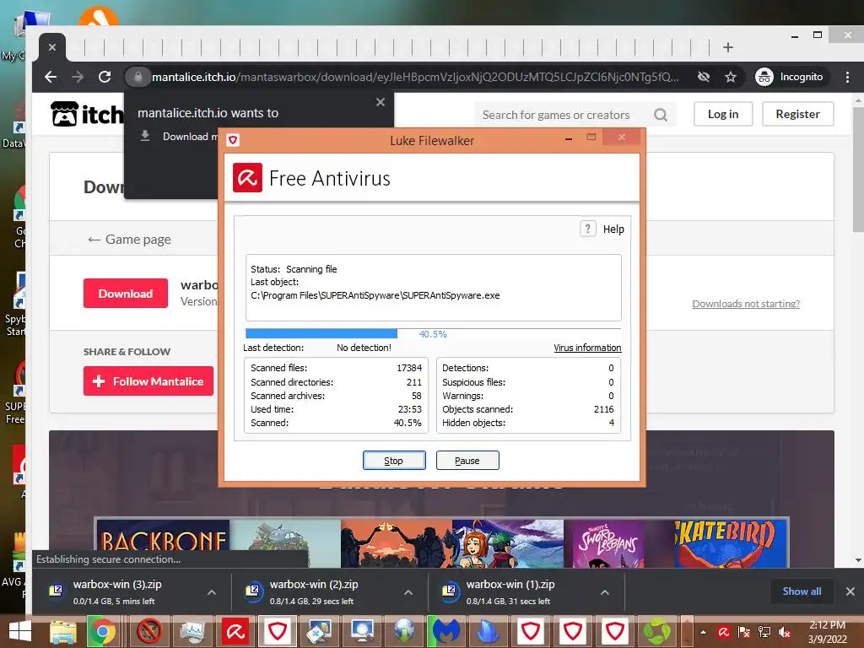
Task: Click the address bar URL
Action: tap(414, 77)
